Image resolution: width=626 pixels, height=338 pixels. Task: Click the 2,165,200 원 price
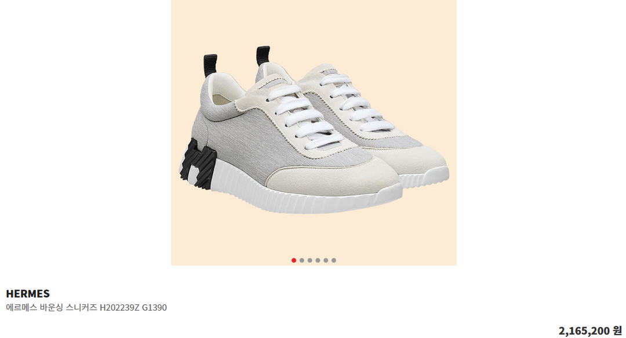tap(590, 331)
